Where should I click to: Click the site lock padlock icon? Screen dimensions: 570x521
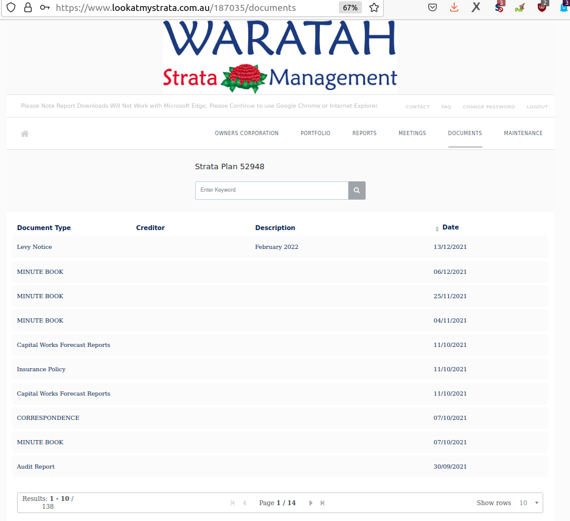point(27,8)
